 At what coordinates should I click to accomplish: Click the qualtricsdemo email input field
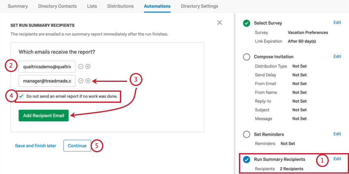click(x=47, y=67)
